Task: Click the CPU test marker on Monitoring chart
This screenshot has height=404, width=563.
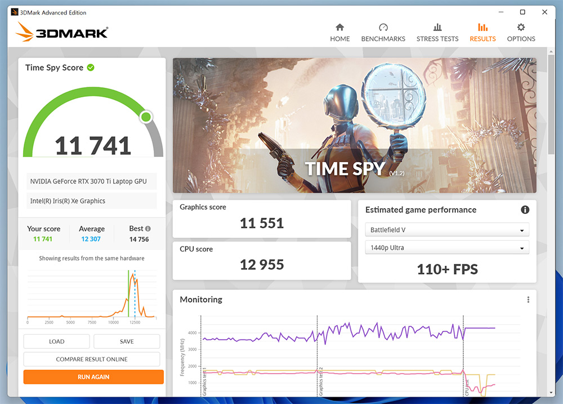Action: (467, 388)
